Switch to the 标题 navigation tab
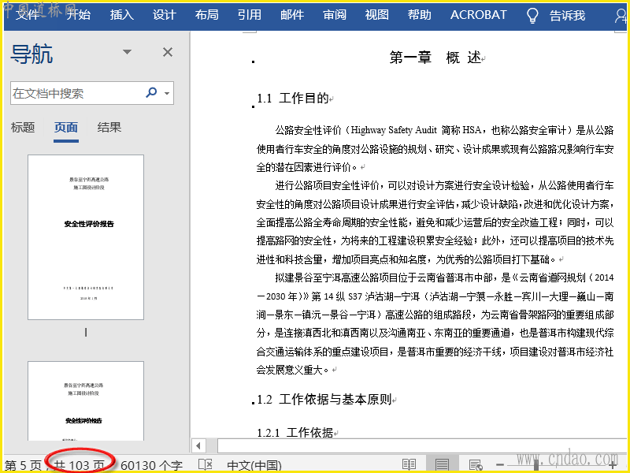This screenshot has height=473, width=630. click(x=23, y=128)
